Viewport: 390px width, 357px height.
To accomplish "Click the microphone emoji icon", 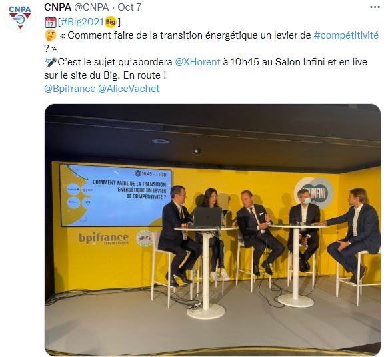I will pos(51,62).
